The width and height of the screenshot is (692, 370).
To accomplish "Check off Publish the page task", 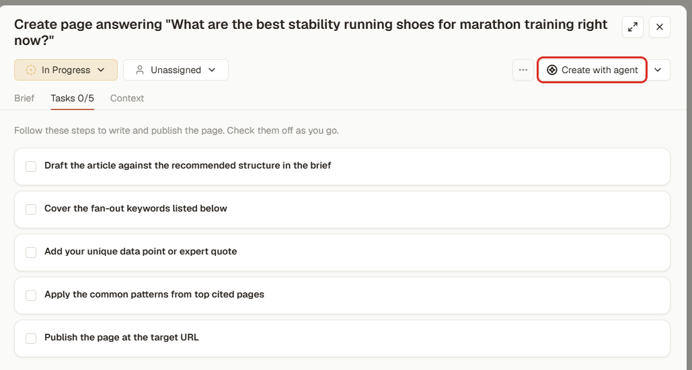I will click(31, 338).
